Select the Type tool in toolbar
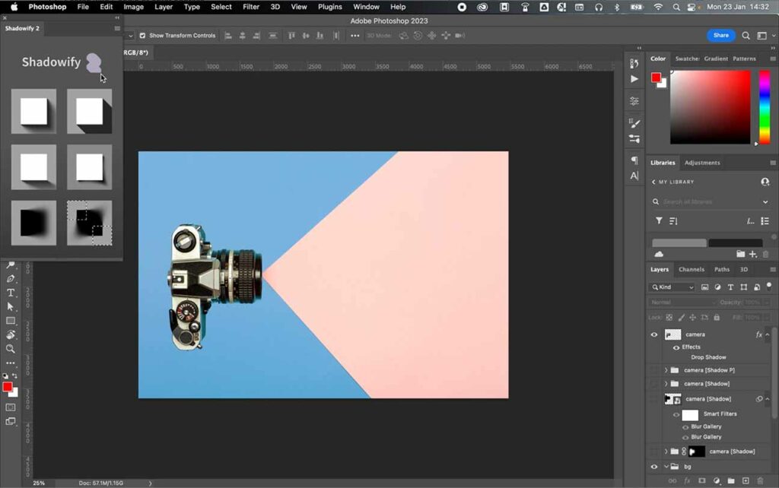Viewport: 779px width, 488px height. point(11,293)
